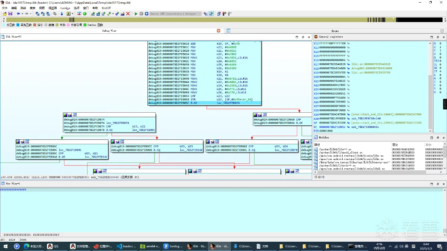
Task: Open the 选项 menu
Action: pyautogui.click(x=76, y=8)
